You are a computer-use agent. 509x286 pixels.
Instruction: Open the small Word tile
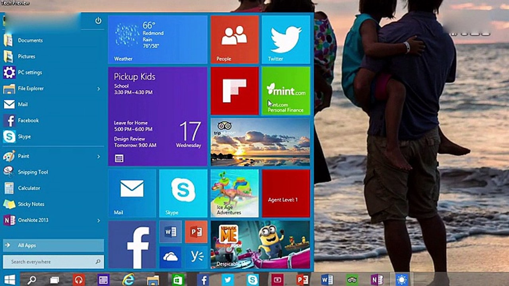[171, 232]
